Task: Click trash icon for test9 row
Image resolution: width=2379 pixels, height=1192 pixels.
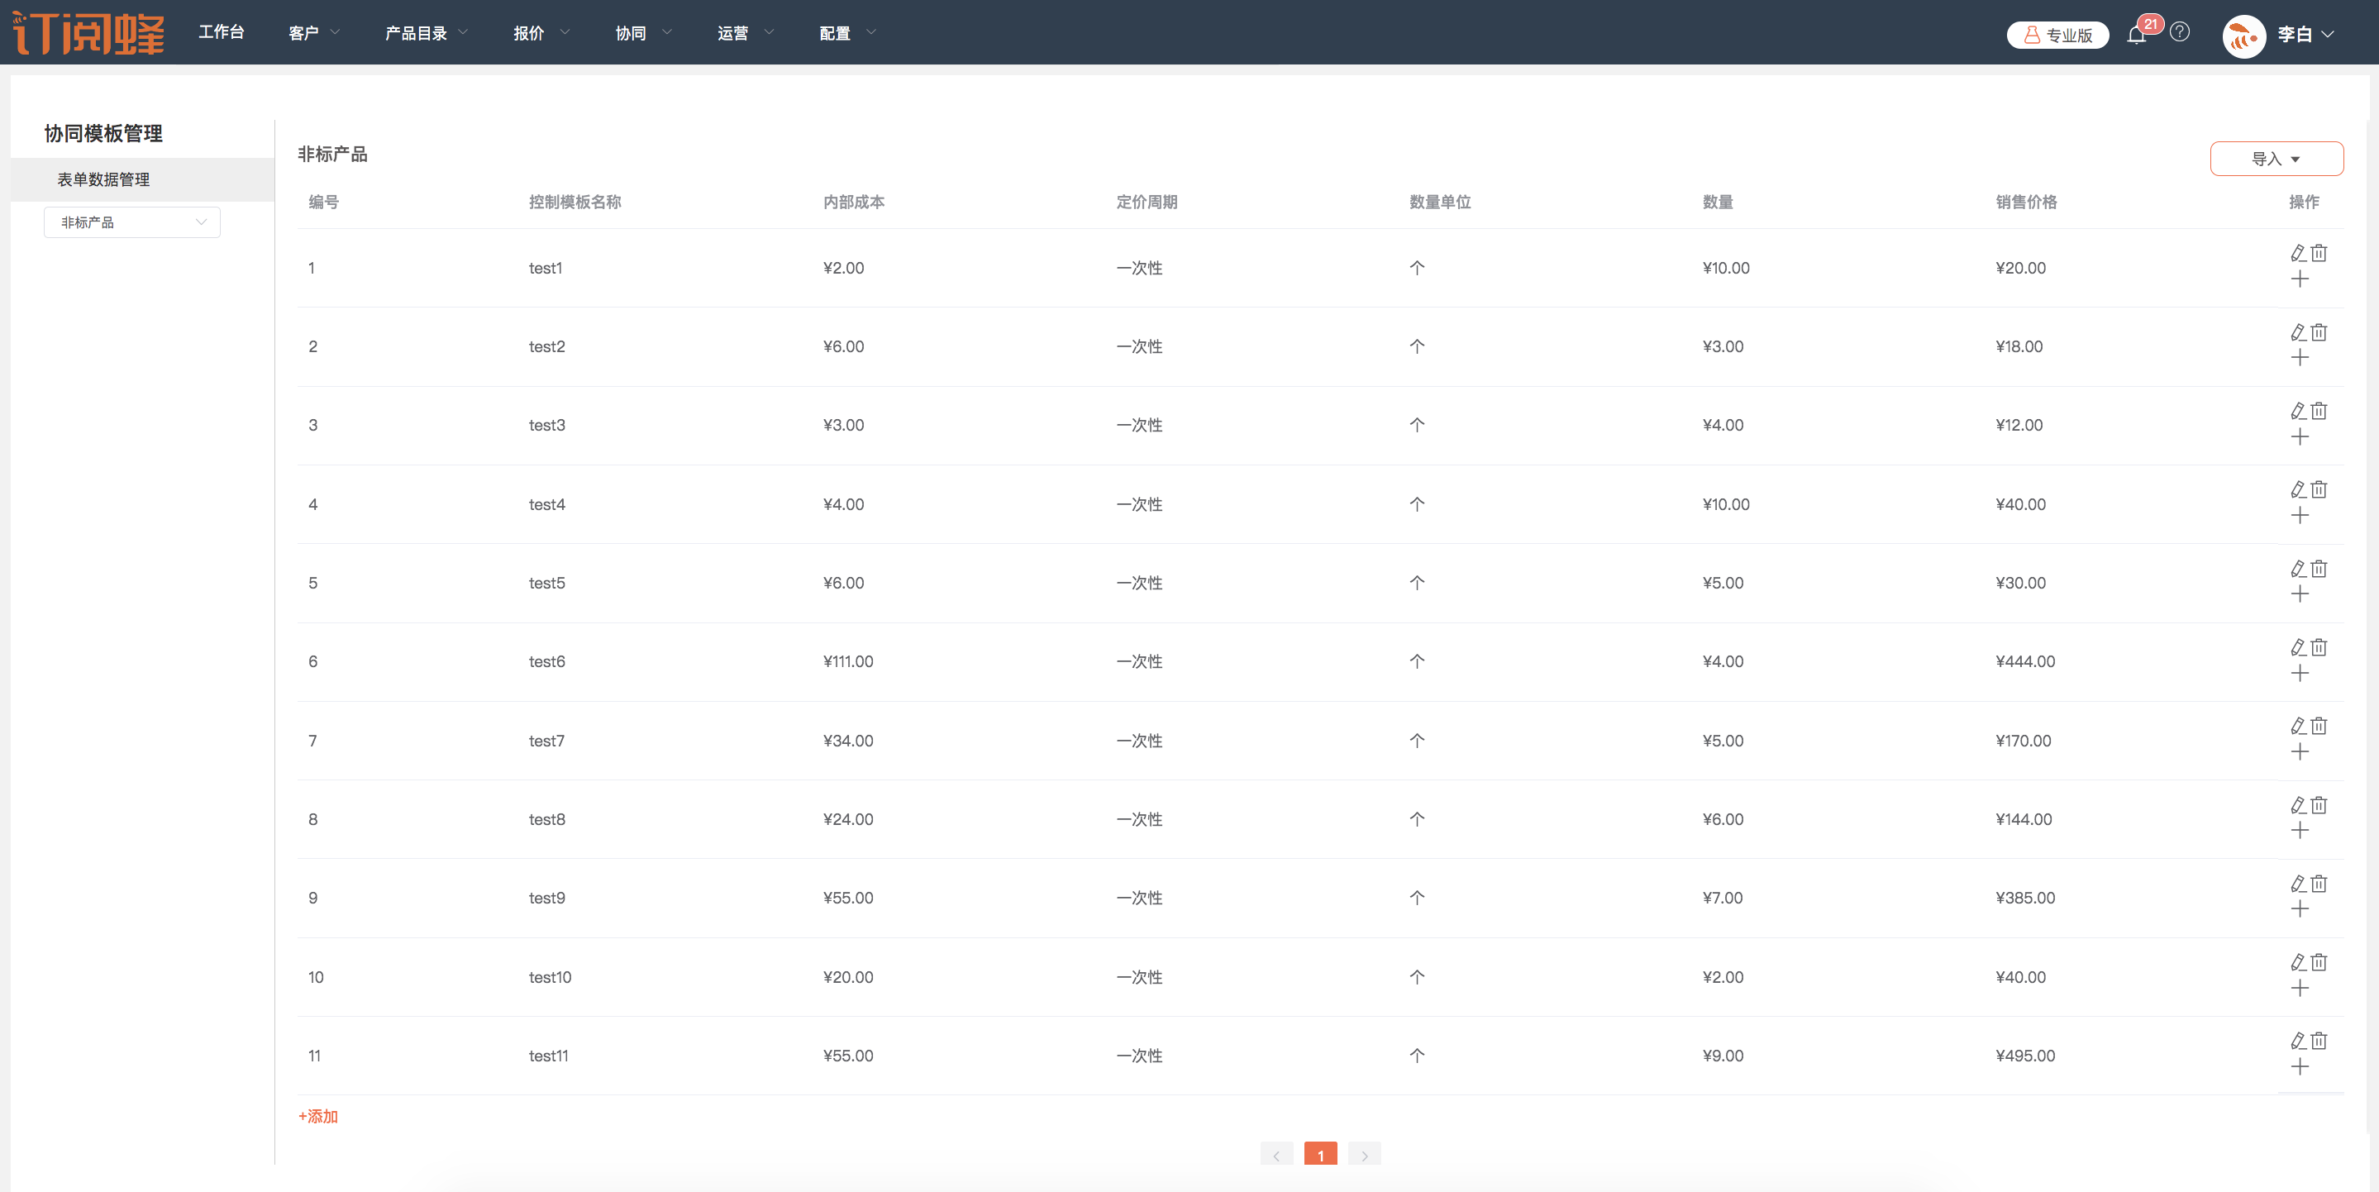Action: pos(2319,884)
